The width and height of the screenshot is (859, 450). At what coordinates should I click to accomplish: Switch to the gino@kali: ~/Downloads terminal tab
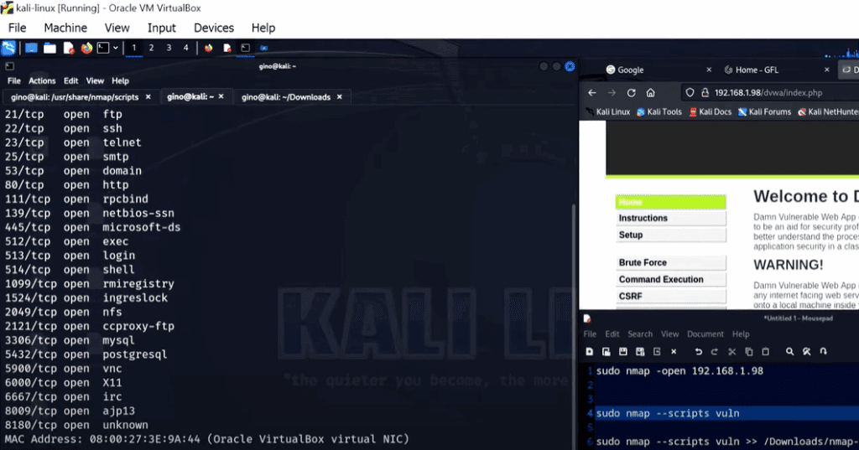(x=286, y=97)
